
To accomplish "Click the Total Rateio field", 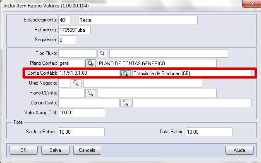I will 209,132.
